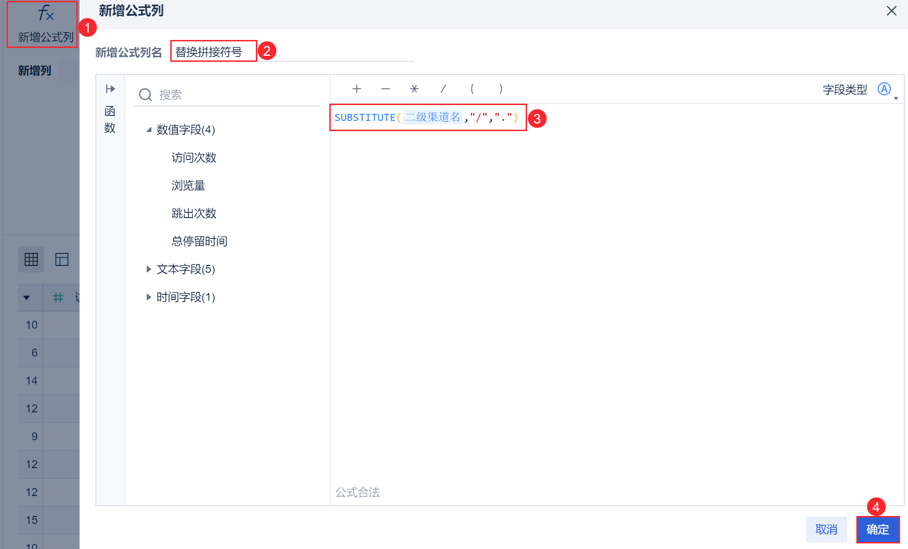Insert the multiply operator symbol
Image resolution: width=908 pixels, height=549 pixels.
pyautogui.click(x=414, y=89)
